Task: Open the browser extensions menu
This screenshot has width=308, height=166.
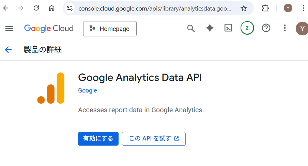Action: coord(265,8)
